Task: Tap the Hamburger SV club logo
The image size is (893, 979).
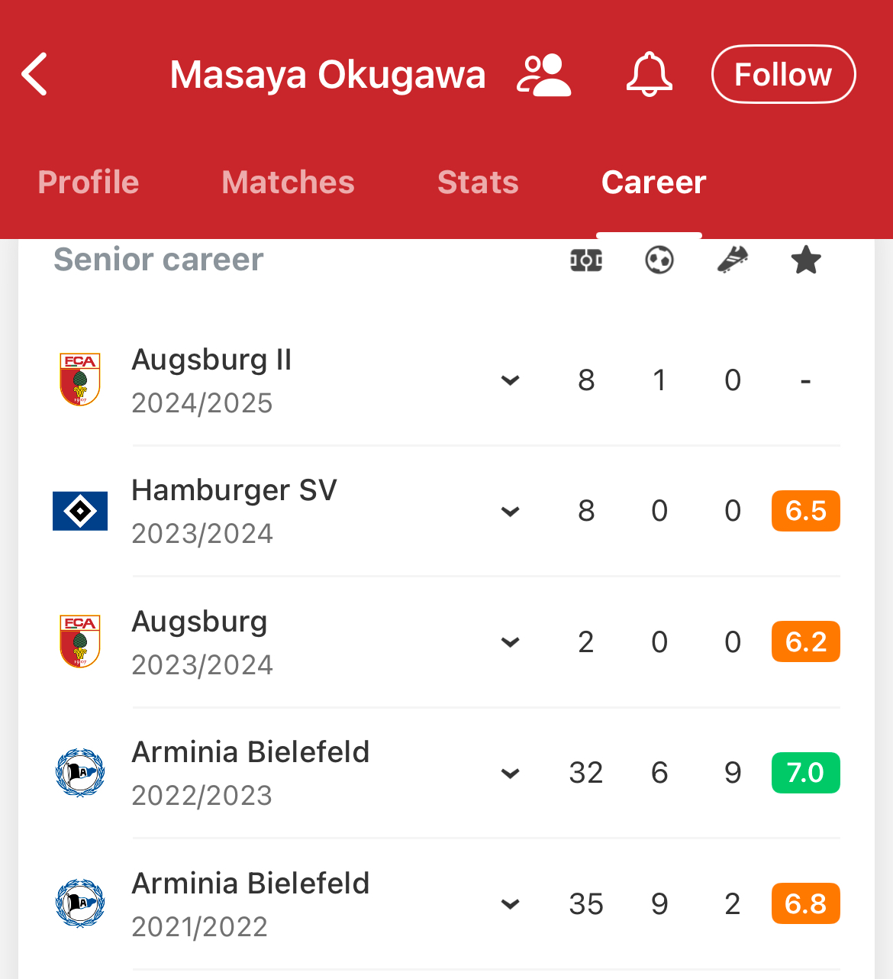Action: [80, 511]
